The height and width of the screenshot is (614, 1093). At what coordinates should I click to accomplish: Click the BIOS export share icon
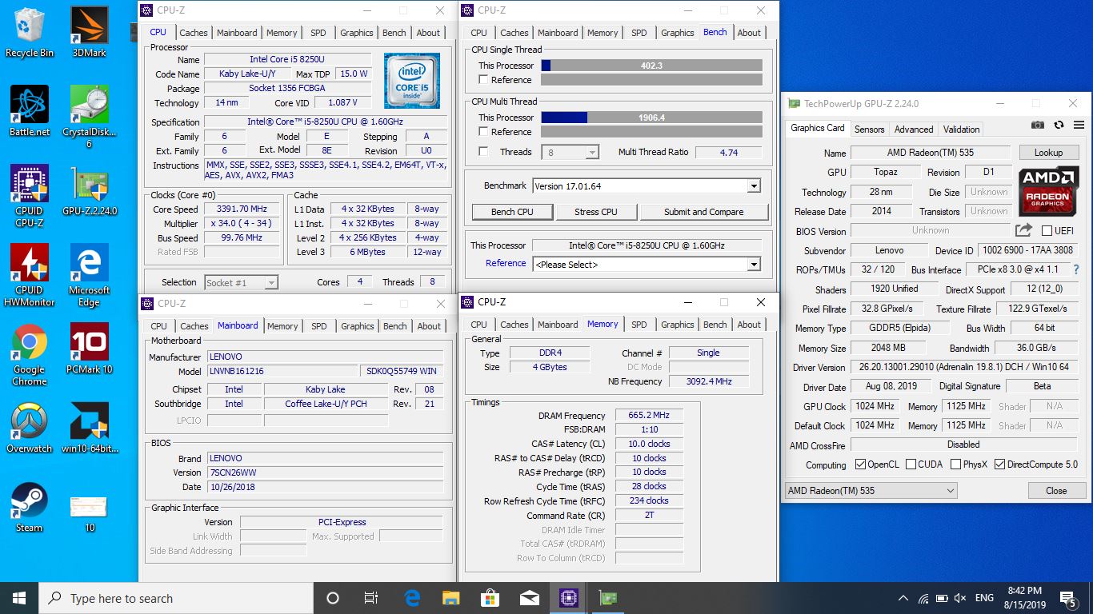pos(1023,230)
